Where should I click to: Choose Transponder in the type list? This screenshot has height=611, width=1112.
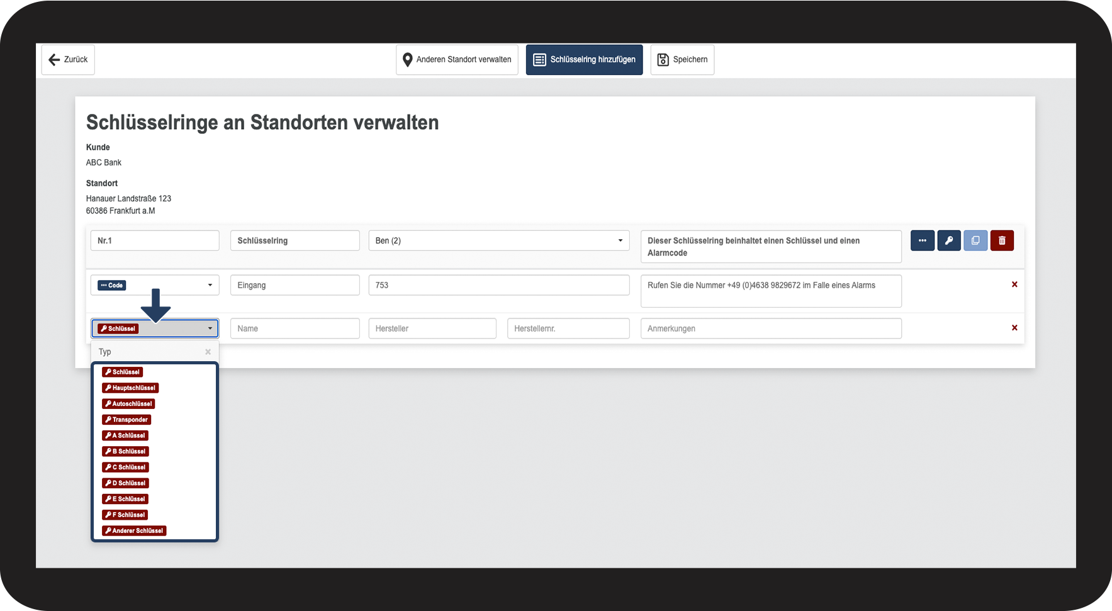(126, 420)
